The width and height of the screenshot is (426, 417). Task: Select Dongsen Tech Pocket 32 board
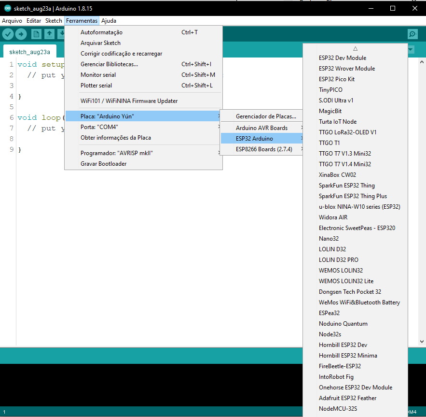pos(356,291)
